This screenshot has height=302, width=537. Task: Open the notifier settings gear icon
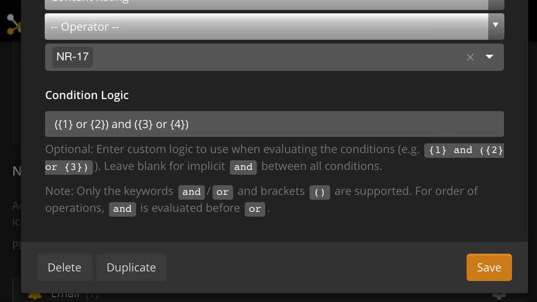pyautogui.click(x=499, y=294)
